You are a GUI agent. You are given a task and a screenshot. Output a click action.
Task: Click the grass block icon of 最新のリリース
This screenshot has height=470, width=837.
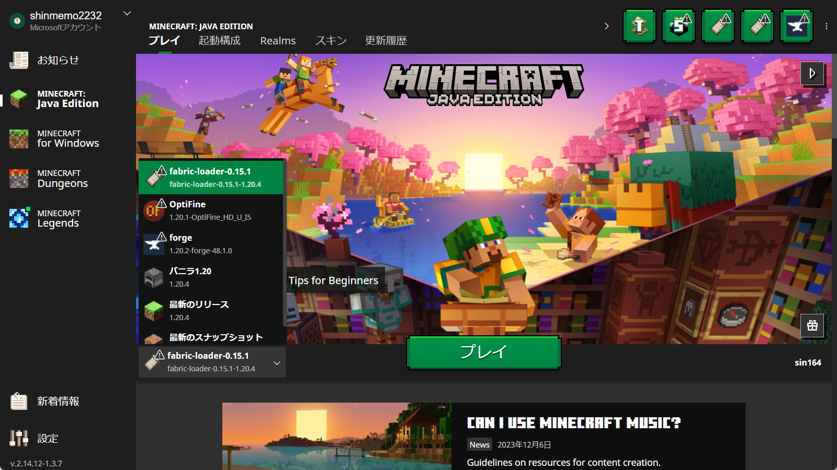tap(154, 311)
